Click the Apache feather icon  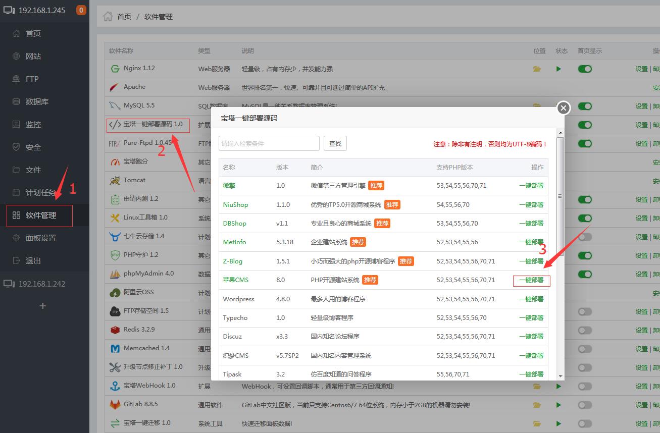pyautogui.click(x=115, y=87)
